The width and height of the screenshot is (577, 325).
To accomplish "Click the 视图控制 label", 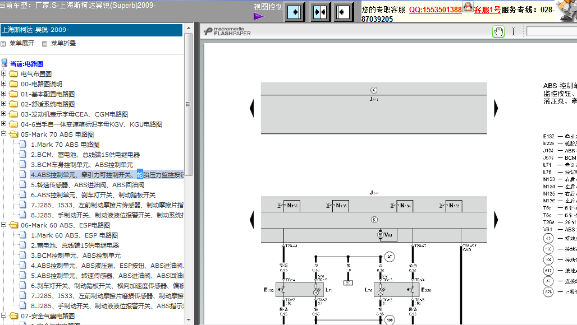I will click(x=268, y=7).
